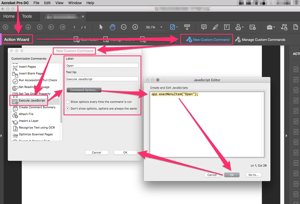Activate the Hand pan tool
The width and height of the screenshot is (300, 204).
[112, 27]
